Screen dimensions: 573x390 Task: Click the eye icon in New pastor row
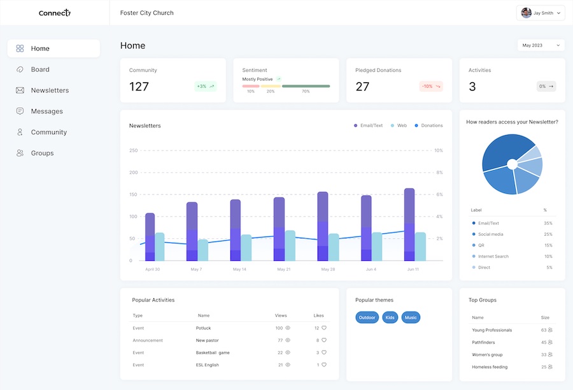pyautogui.click(x=288, y=340)
